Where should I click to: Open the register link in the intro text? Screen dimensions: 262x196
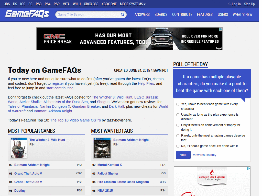(x=58, y=83)
